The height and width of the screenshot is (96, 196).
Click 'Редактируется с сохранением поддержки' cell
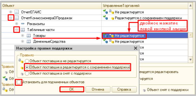click(148, 18)
